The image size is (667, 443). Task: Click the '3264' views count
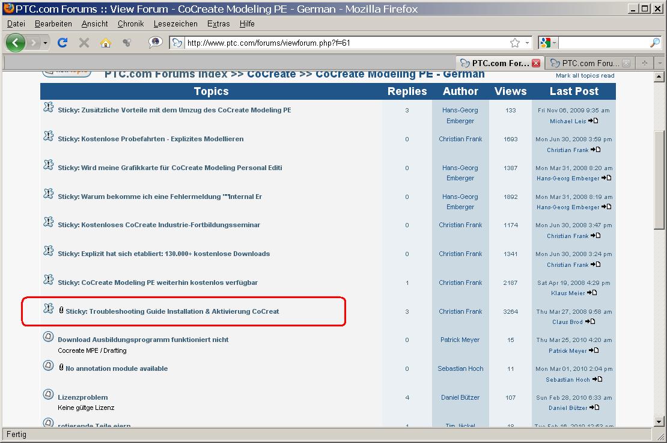coord(510,311)
